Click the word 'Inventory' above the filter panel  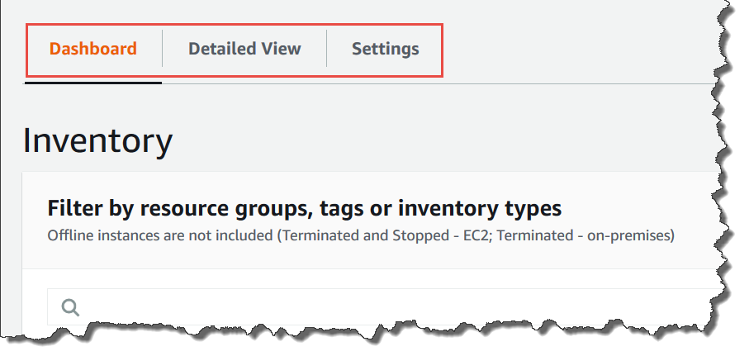point(98,141)
